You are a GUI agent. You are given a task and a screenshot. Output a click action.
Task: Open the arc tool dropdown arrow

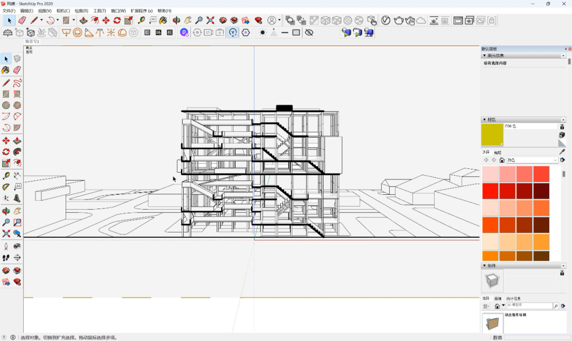(x=58, y=21)
